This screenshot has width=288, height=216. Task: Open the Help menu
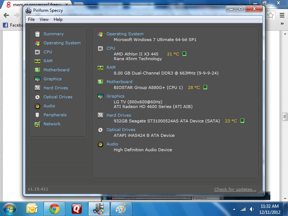[58, 19]
